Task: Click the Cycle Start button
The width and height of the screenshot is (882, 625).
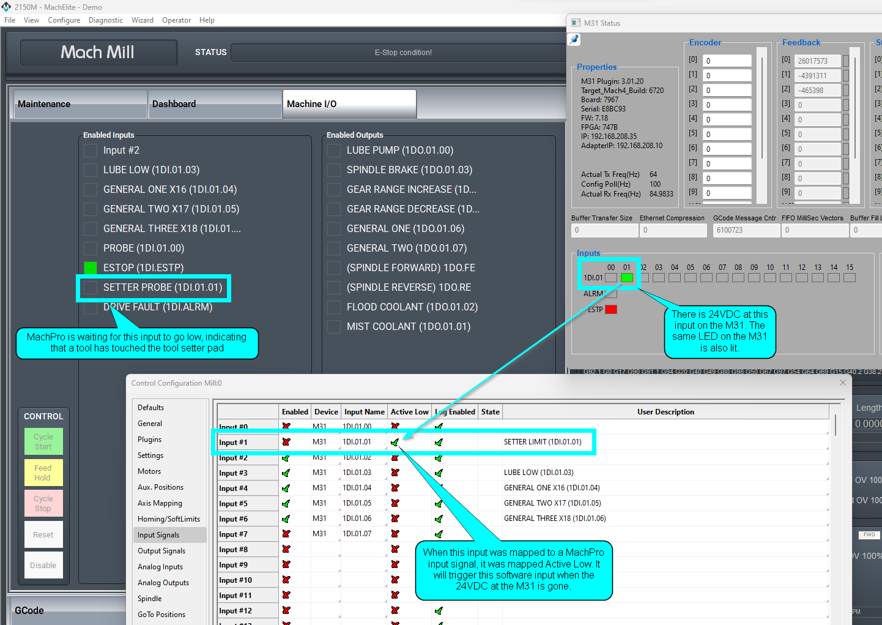Action: (x=43, y=441)
